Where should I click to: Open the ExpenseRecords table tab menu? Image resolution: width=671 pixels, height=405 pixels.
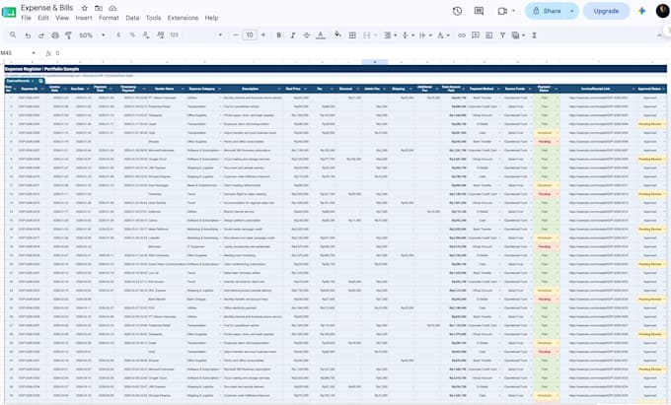(x=33, y=81)
